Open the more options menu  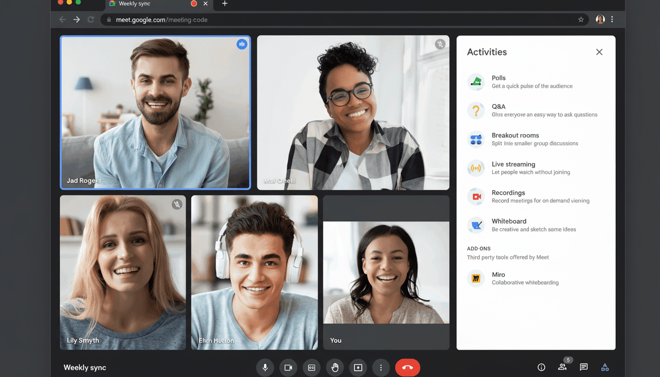(x=381, y=367)
